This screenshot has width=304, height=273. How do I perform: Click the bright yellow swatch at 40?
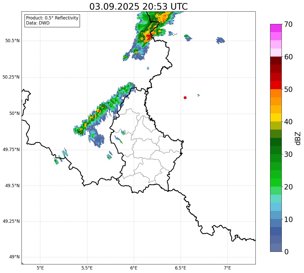tap(276, 117)
